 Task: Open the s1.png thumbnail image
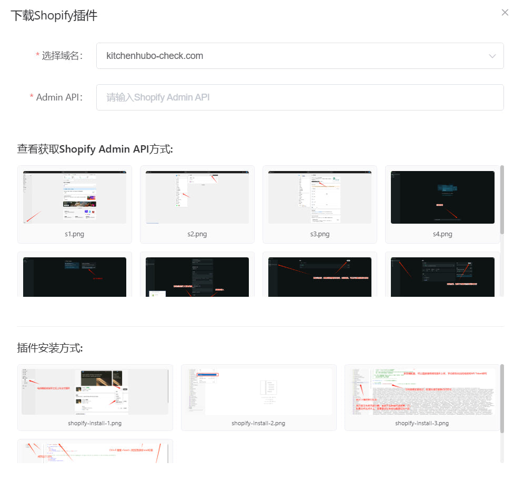[74, 197]
